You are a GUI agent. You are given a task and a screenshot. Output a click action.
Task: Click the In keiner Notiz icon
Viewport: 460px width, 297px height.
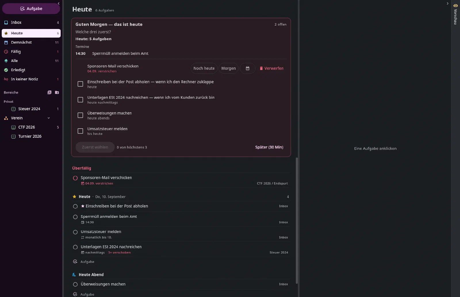[x=6, y=79]
